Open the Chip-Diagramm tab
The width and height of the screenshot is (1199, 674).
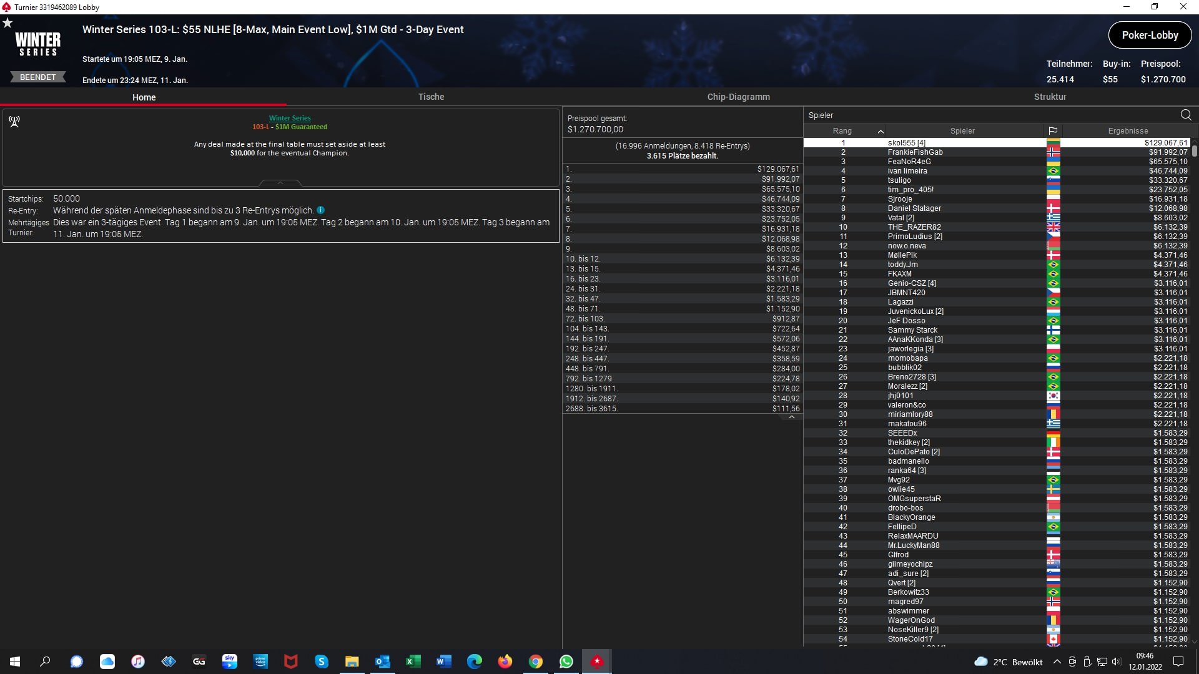click(x=738, y=97)
